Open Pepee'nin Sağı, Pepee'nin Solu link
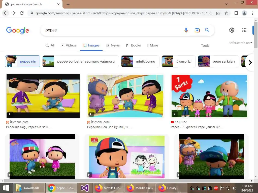Viewport: 258px width, 193px height. point(29,127)
